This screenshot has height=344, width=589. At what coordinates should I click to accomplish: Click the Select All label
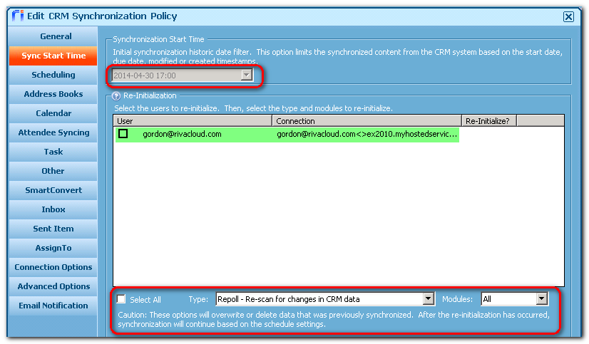(x=145, y=300)
